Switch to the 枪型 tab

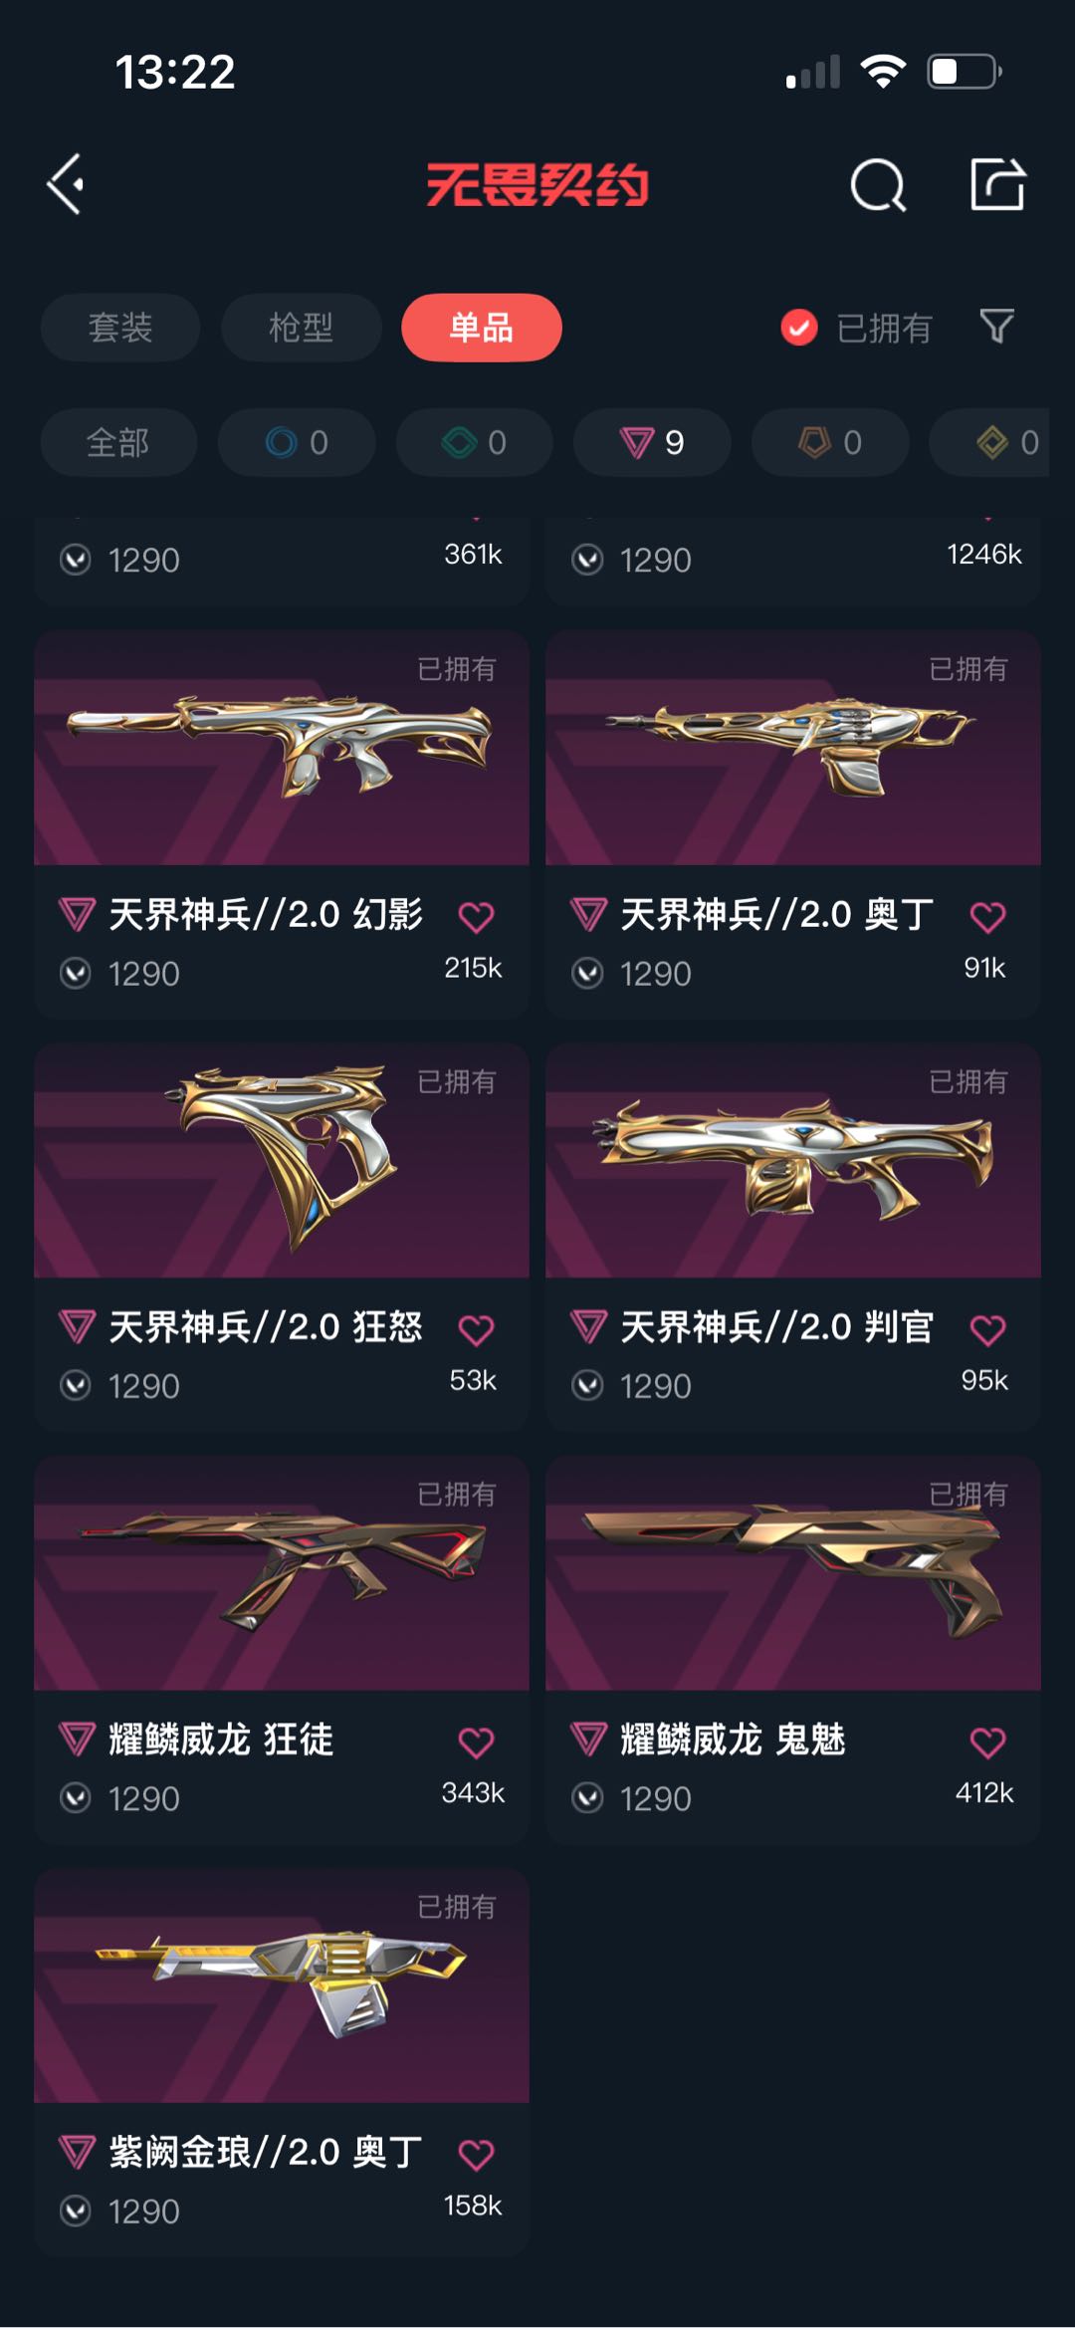301,328
